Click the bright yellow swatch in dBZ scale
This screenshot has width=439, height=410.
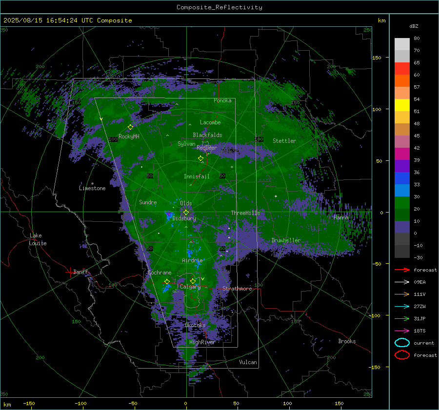[x=402, y=105]
